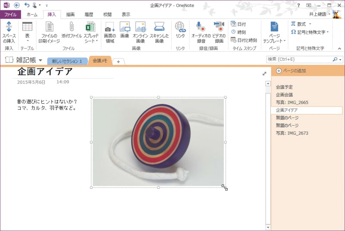Insert a Scanned Image (スキャンした画像)

click(159, 32)
